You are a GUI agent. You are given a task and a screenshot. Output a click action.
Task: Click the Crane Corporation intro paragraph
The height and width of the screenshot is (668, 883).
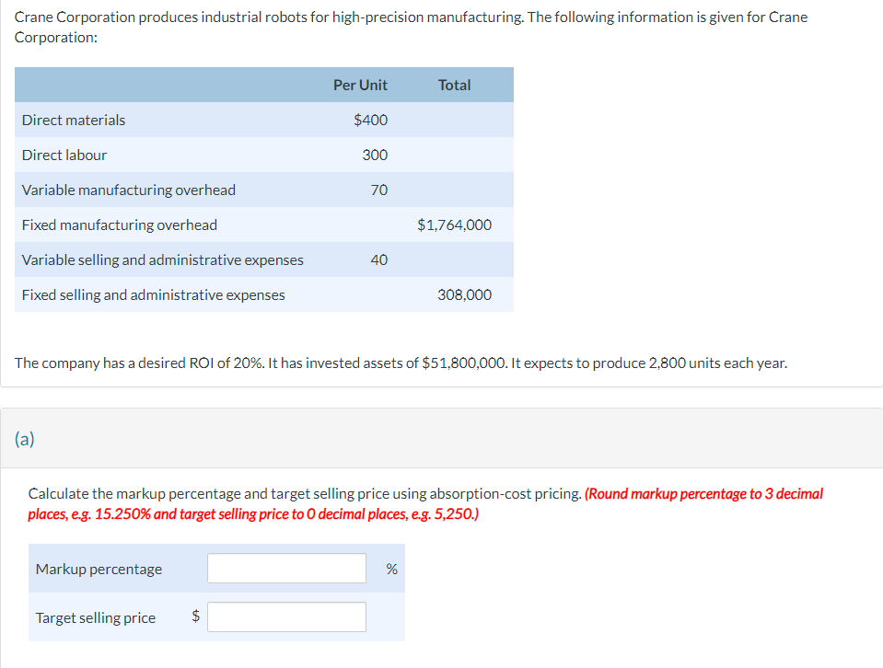(411, 27)
